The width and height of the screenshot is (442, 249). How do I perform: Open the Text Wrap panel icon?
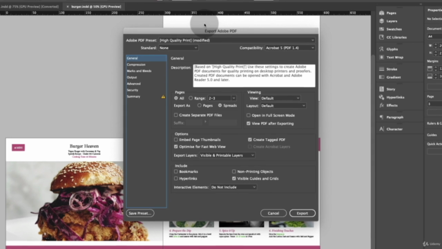[x=382, y=57]
